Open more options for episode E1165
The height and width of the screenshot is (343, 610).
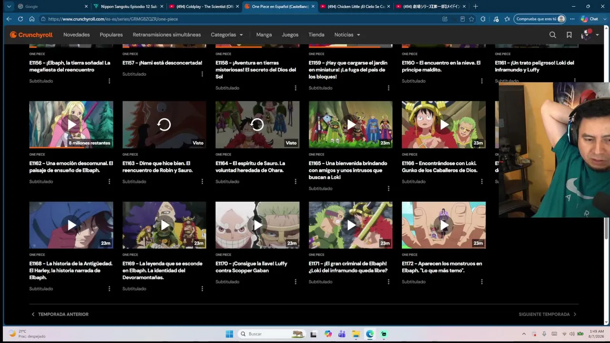(388, 188)
